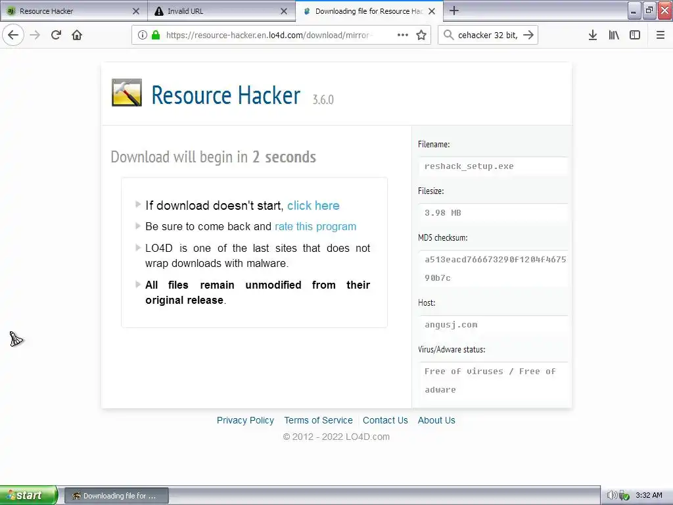The width and height of the screenshot is (673, 505).
Task: Open the Downloads panel arrow
Action: [x=593, y=36]
